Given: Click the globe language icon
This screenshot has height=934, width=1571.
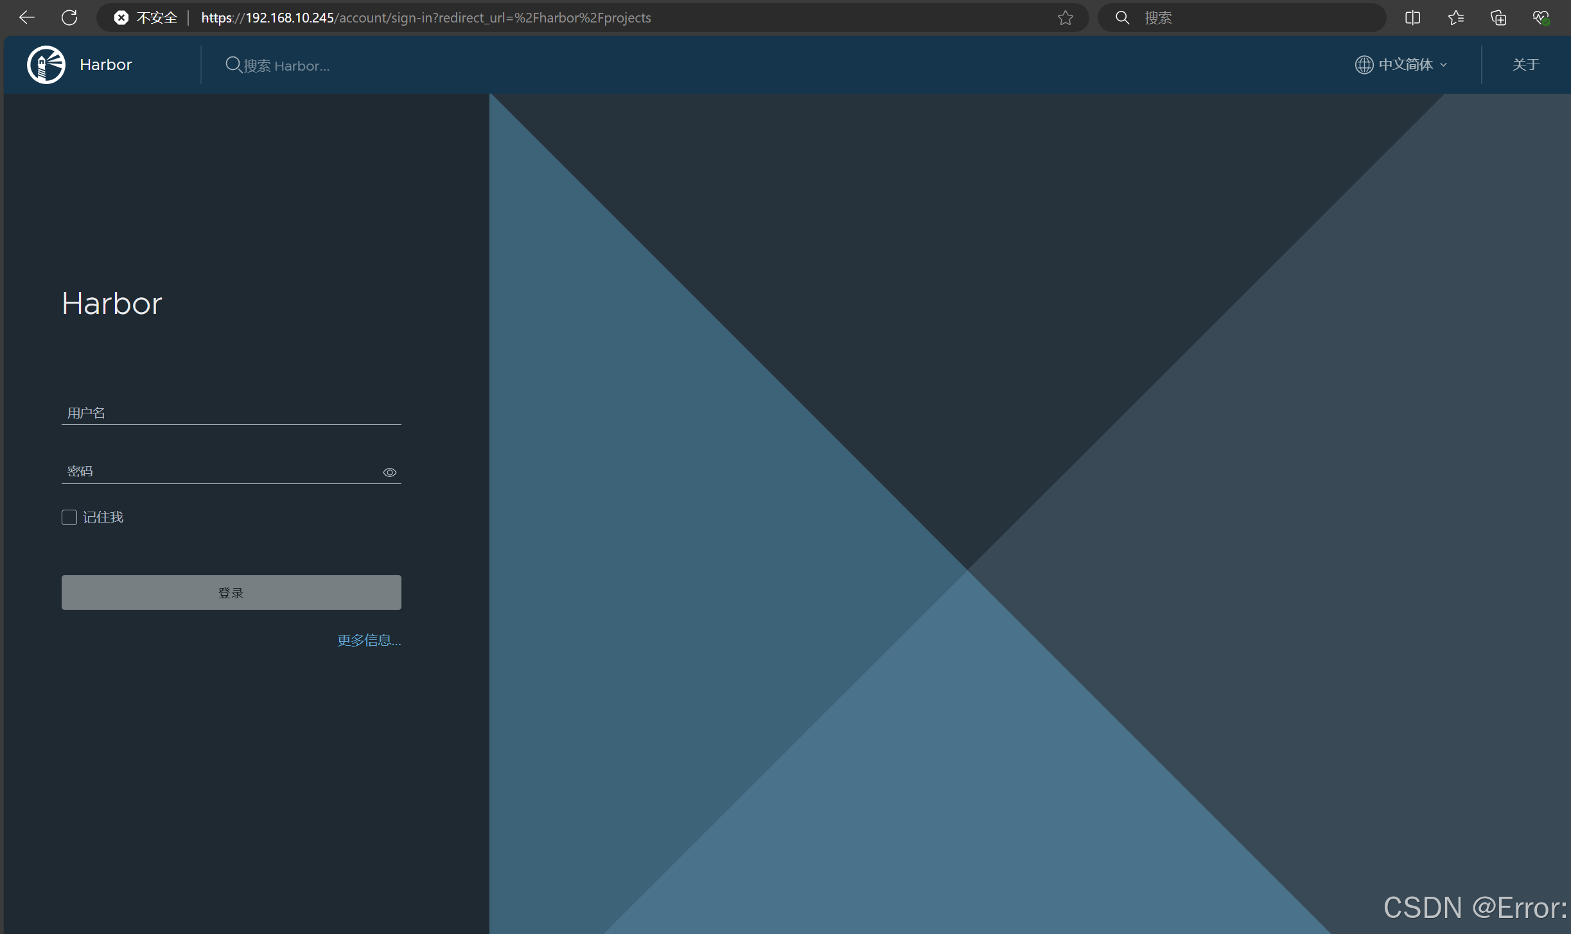Looking at the screenshot, I should 1364,65.
